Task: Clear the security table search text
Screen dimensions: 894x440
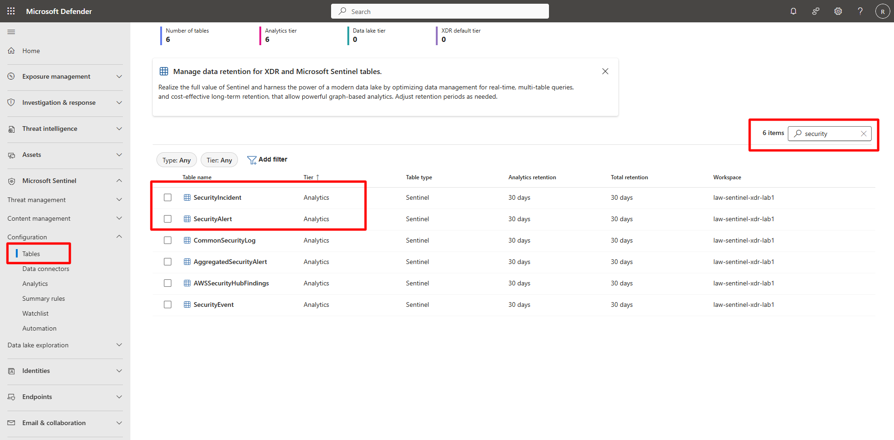Action: click(864, 134)
